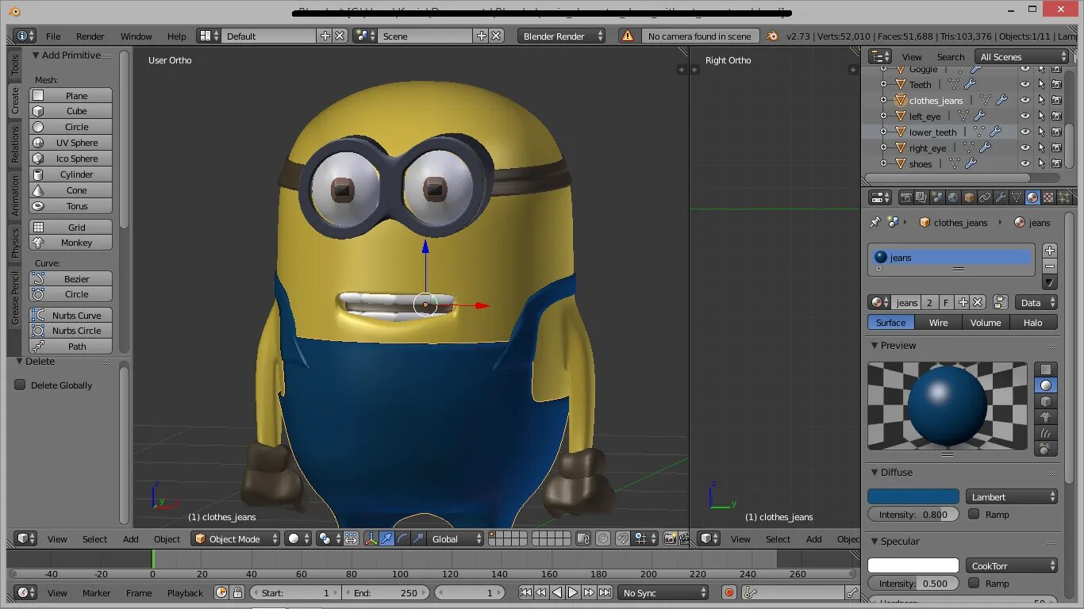Open the Constraints properties tab (chain icon)

click(985, 197)
